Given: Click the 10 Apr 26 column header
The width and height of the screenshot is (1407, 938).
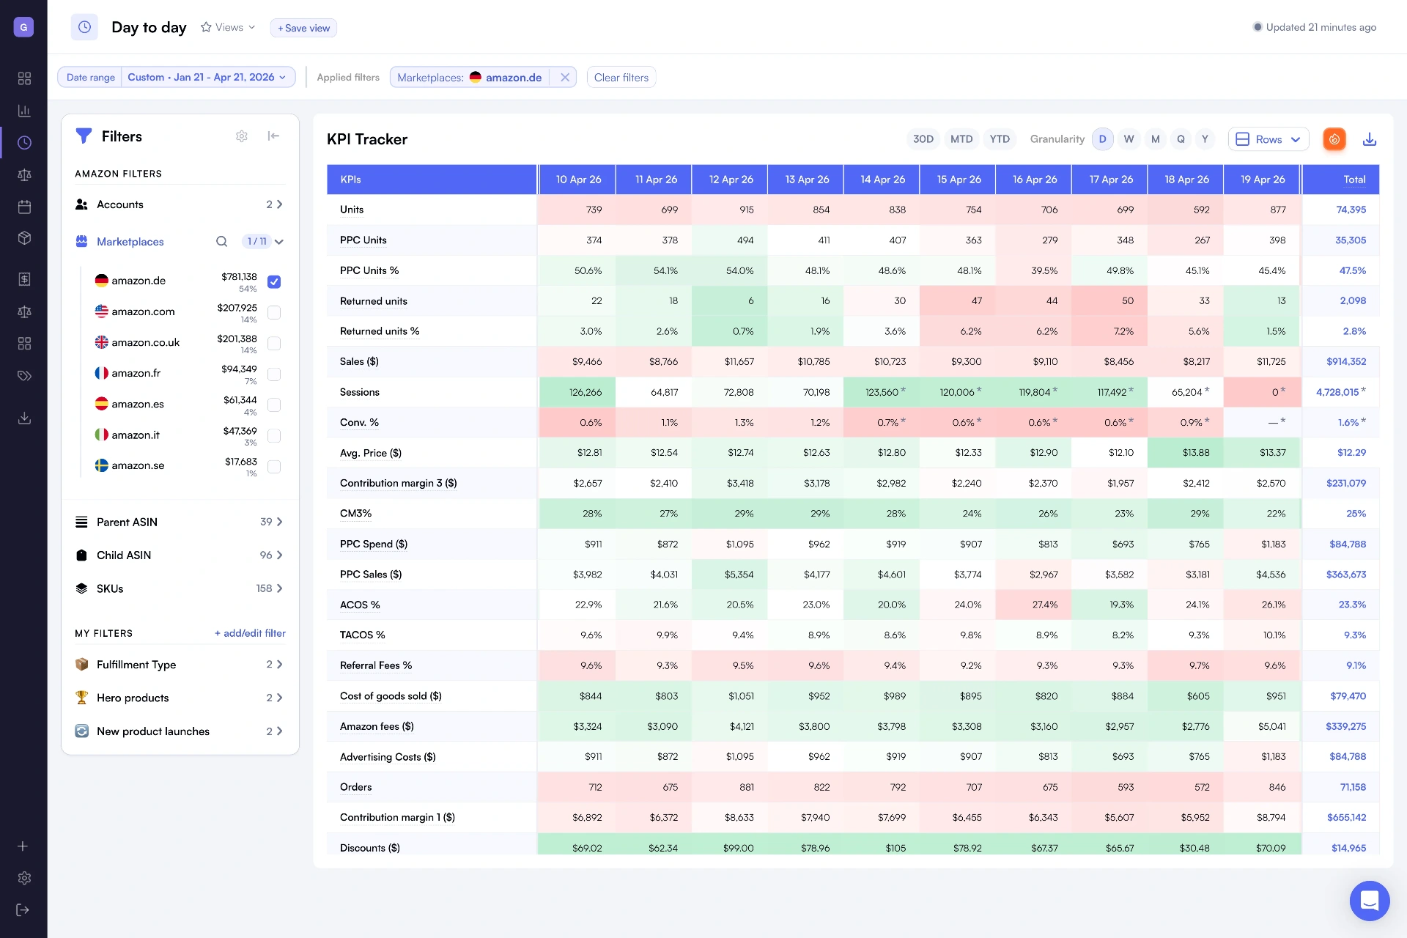Looking at the screenshot, I should [578, 180].
